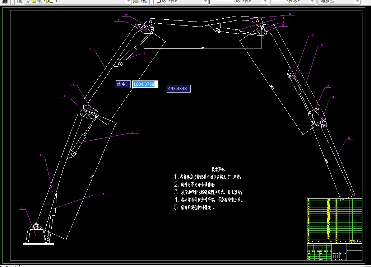Toggle the layer lock padlock icon
This screenshot has height=267, width=371.
(47, 1)
